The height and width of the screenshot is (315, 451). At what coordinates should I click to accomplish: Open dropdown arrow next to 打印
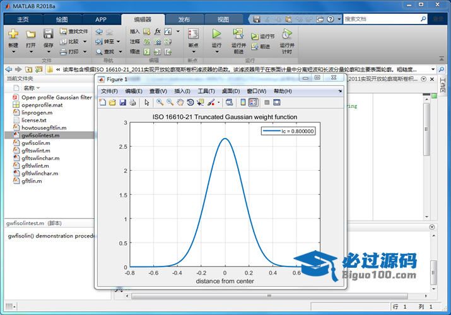coord(85,52)
